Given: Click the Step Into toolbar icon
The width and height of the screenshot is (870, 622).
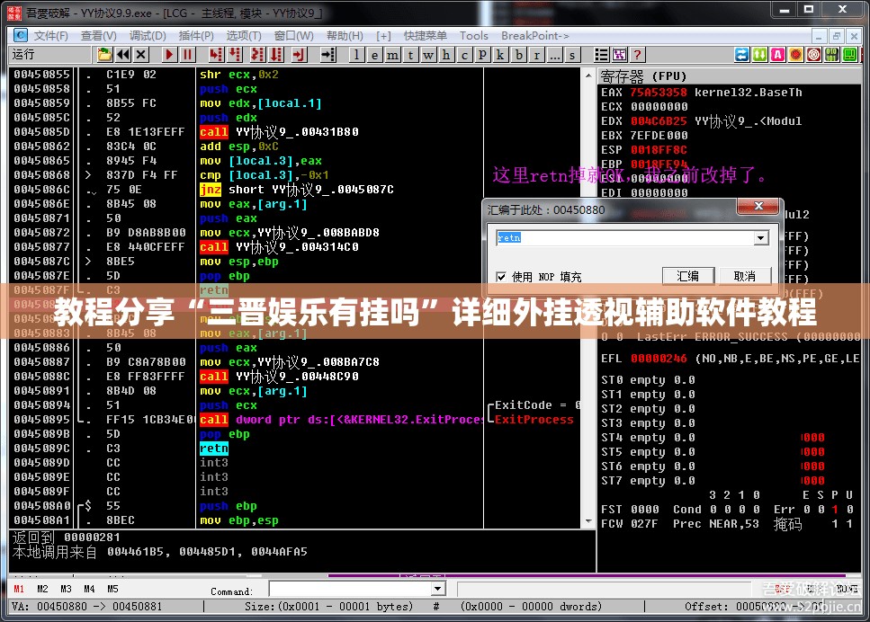Looking at the screenshot, I should 216,54.
